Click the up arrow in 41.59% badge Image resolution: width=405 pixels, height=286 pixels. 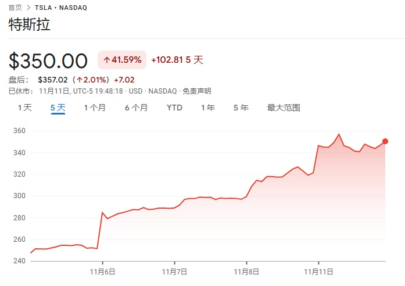[x=107, y=60]
